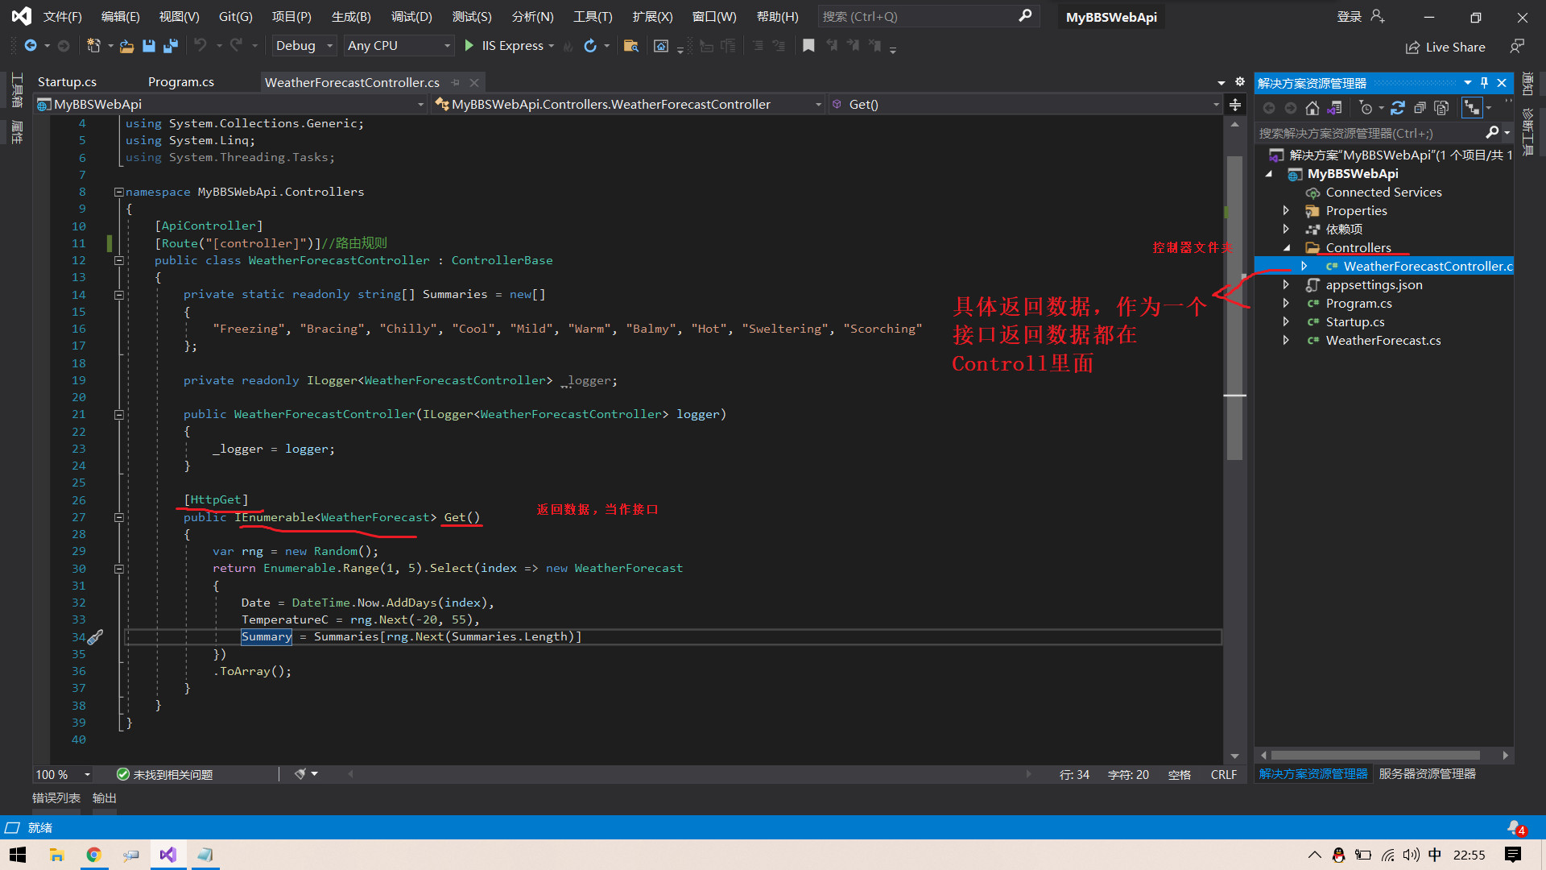Click the framed-picture toolbar icon beside Find in Files
The height and width of the screenshot is (870, 1546).
coord(661,46)
